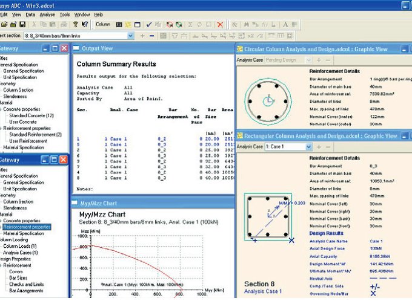
Task: Select Bar Arrangements tree item
Action: click(26, 291)
